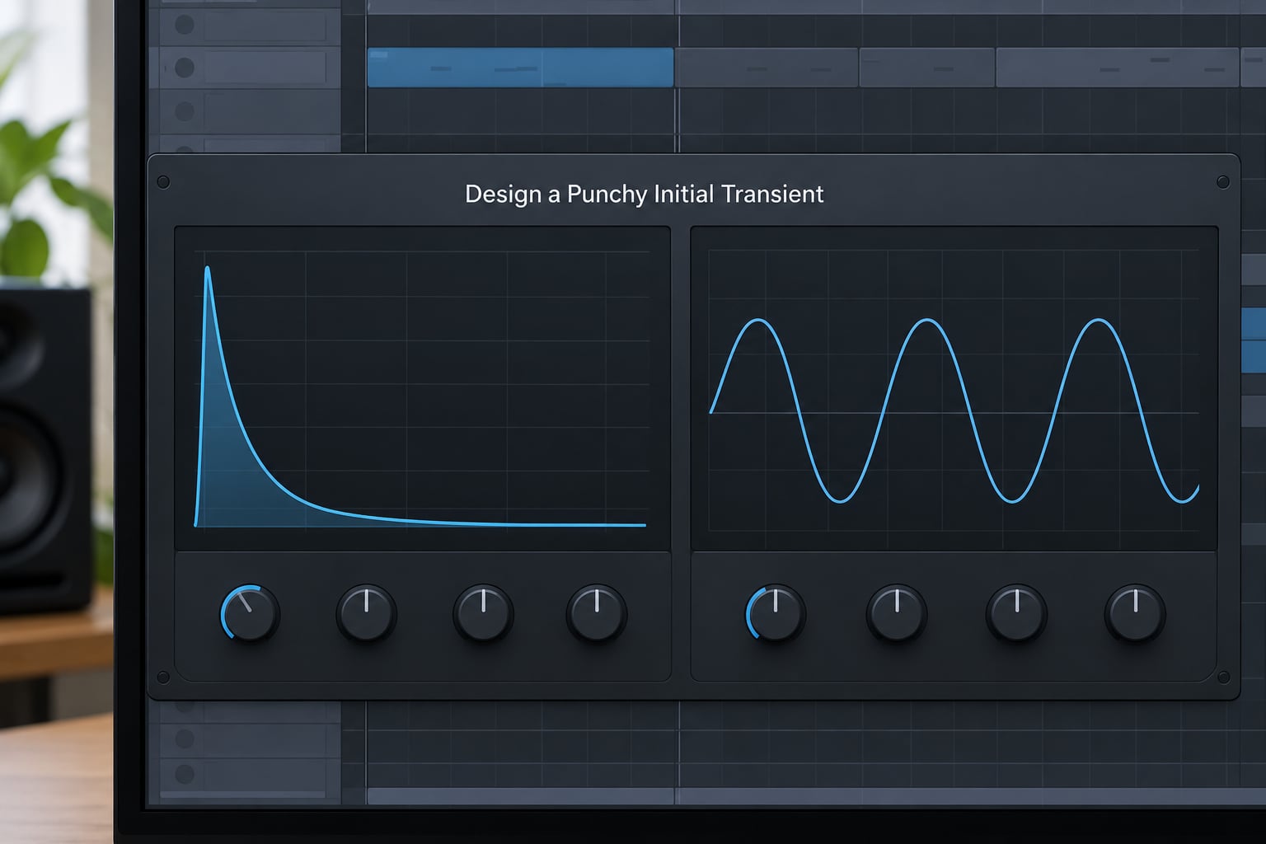Toggle the round button on the blue clip's track
This screenshot has width=1266, height=844.
pyautogui.click(x=185, y=67)
